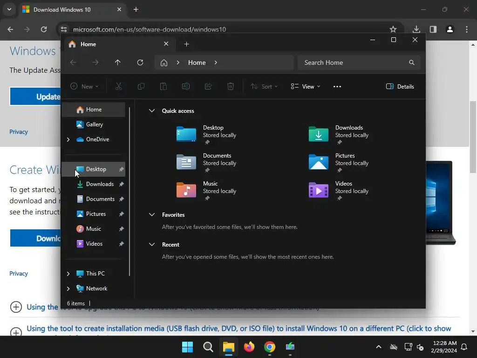Open Windows Start menu on taskbar

(x=187, y=347)
